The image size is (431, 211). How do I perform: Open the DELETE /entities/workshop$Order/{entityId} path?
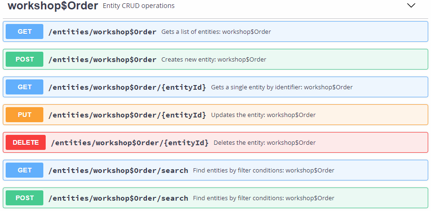tap(130, 143)
